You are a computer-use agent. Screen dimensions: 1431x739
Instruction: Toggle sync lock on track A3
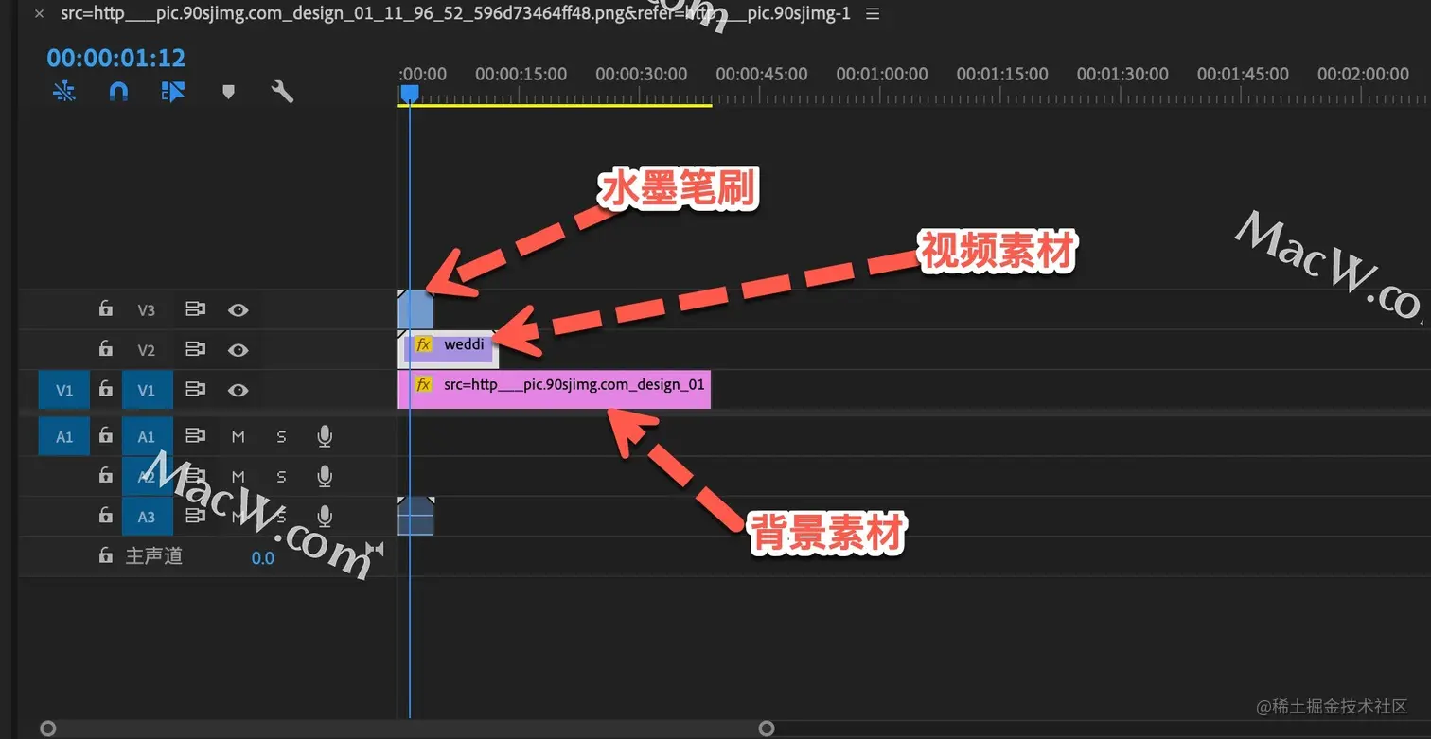pyautogui.click(x=195, y=517)
